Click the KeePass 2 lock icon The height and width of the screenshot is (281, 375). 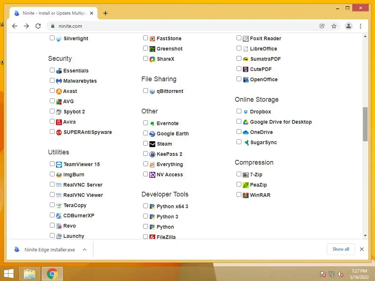click(152, 154)
